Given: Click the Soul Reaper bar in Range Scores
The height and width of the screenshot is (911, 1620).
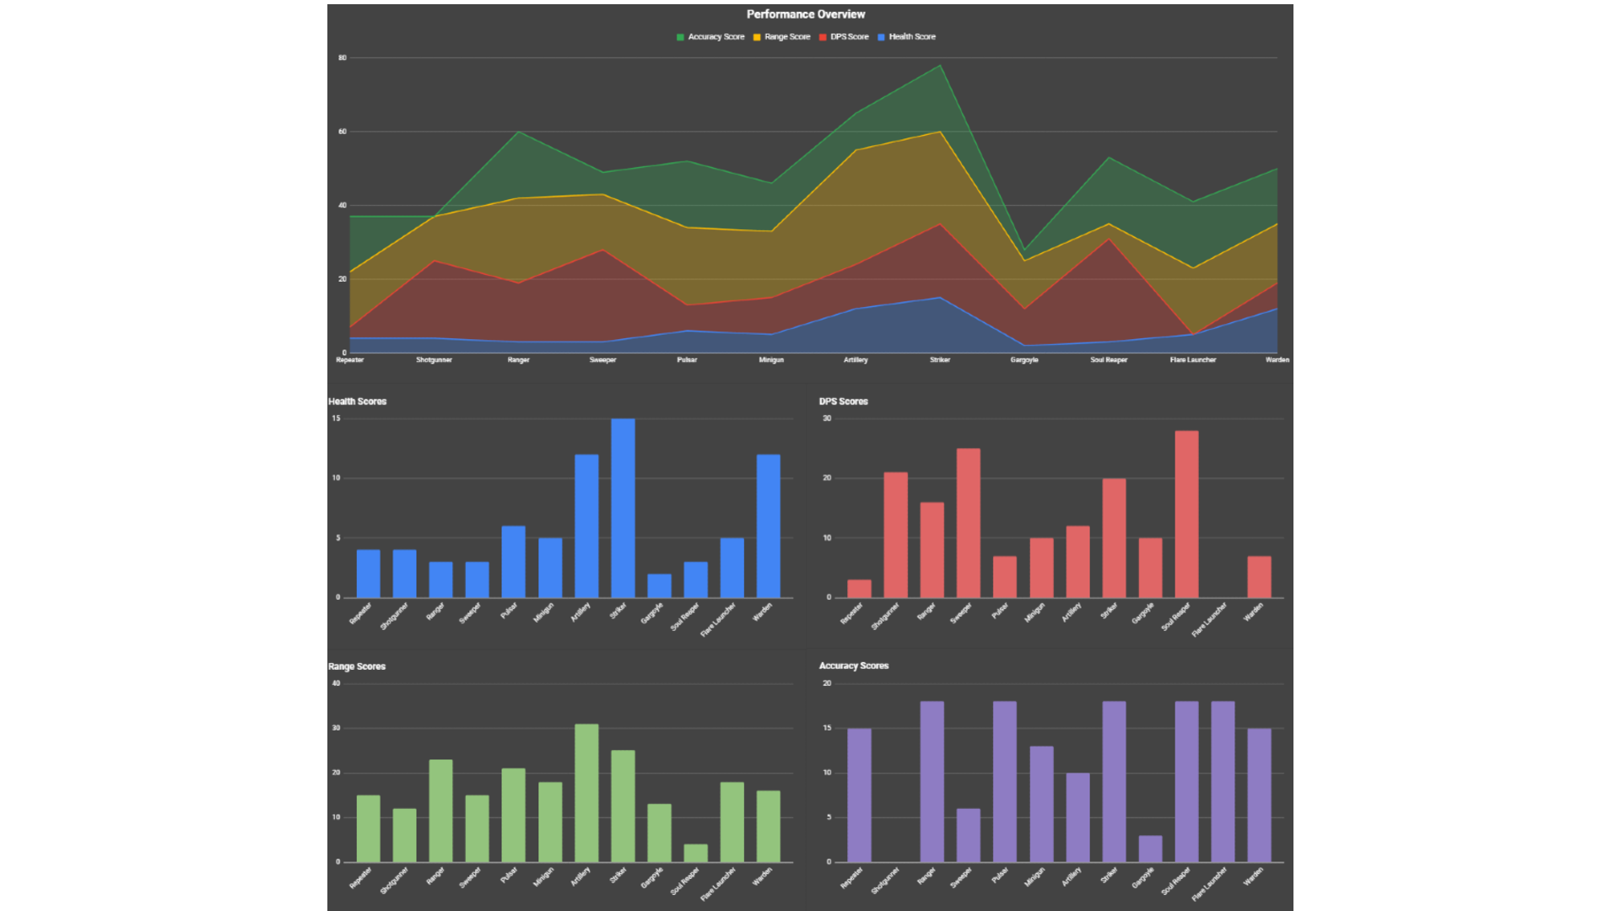Looking at the screenshot, I should click(695, 853).
